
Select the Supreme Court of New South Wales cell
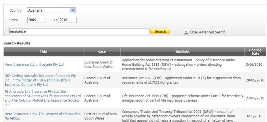point(102,64)
